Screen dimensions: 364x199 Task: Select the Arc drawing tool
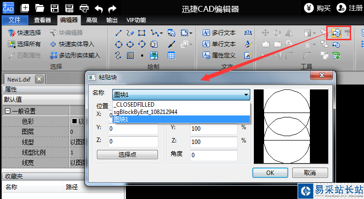click(x=142, y=44)
